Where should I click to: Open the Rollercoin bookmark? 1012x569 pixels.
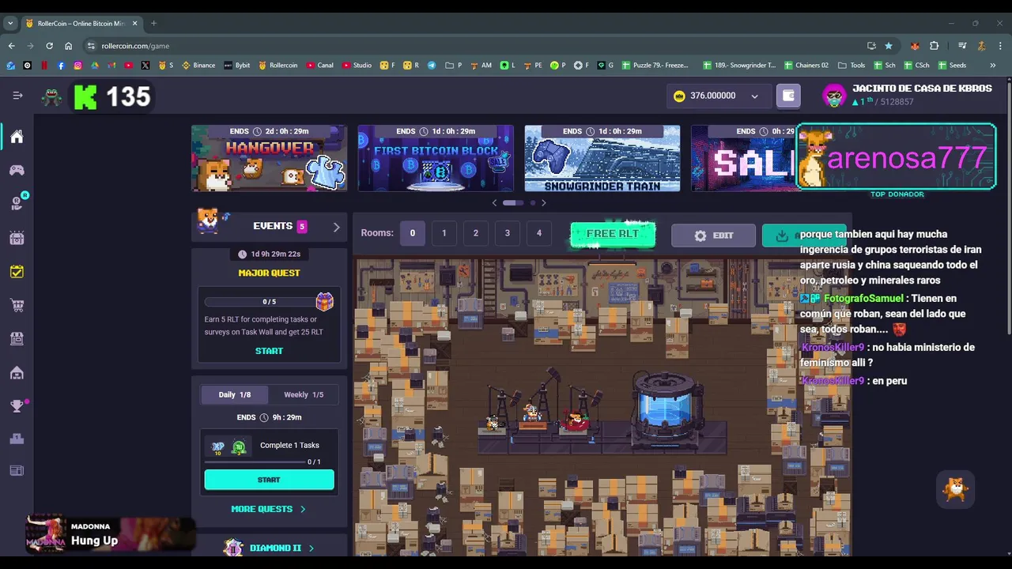tap(278, 65)
